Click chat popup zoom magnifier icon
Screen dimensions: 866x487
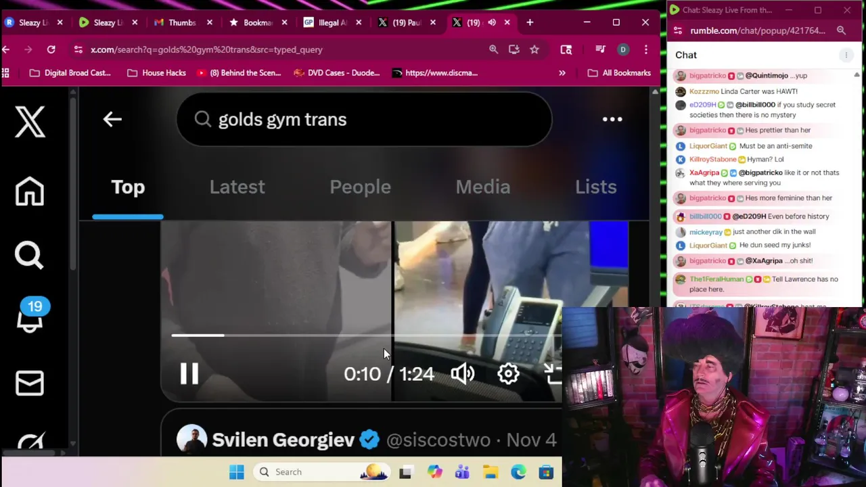tap(841, 30)
